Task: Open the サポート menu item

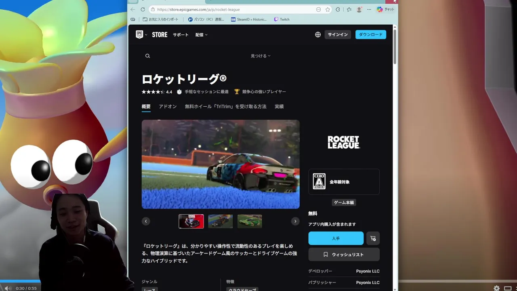Action: tap(181, 35)
